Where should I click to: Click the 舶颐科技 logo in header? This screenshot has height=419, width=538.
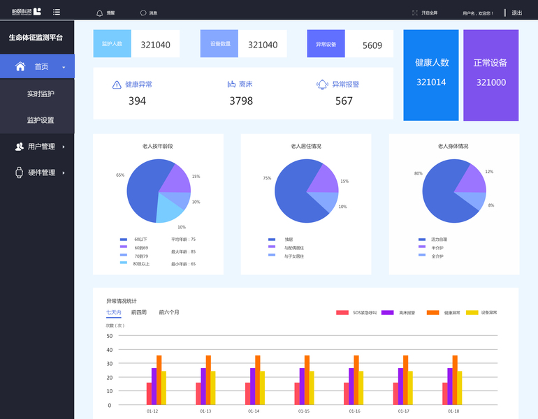tap(27, 12)
